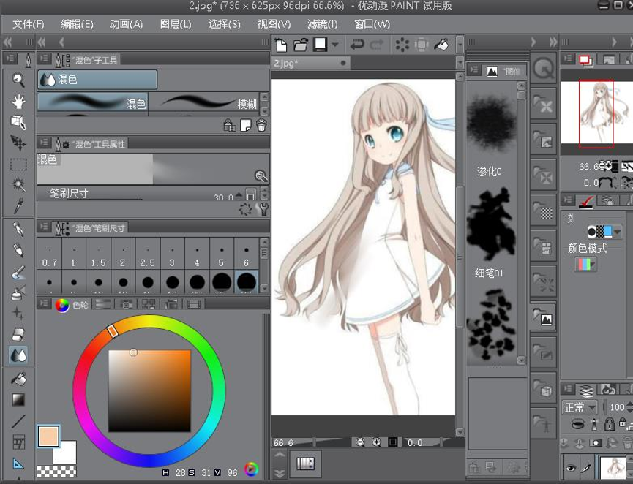This screenshot has width=633, height=484.
Task: Open the 图层(L) menu
Action: tap(176, 24)
